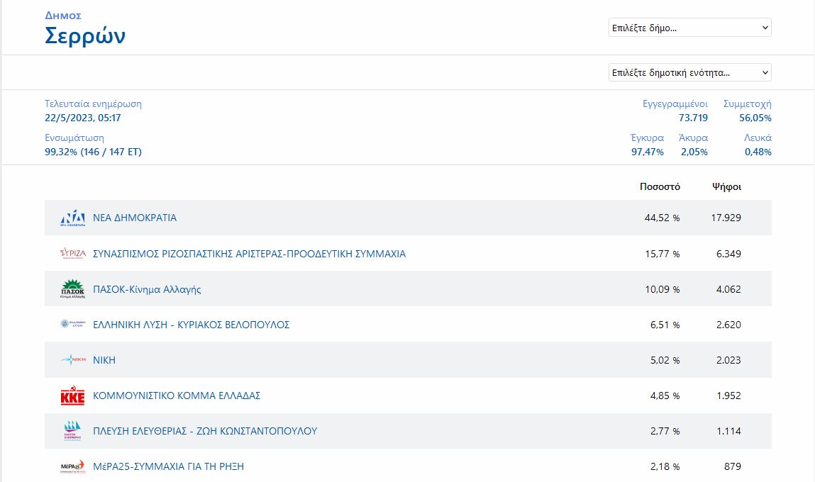Image resolution: width=815 pixels, height=482 pixels.
Task: Click the Πλεύση Ελευθερίας party logo
Action: pyautogui.click(x=72, y=431)
